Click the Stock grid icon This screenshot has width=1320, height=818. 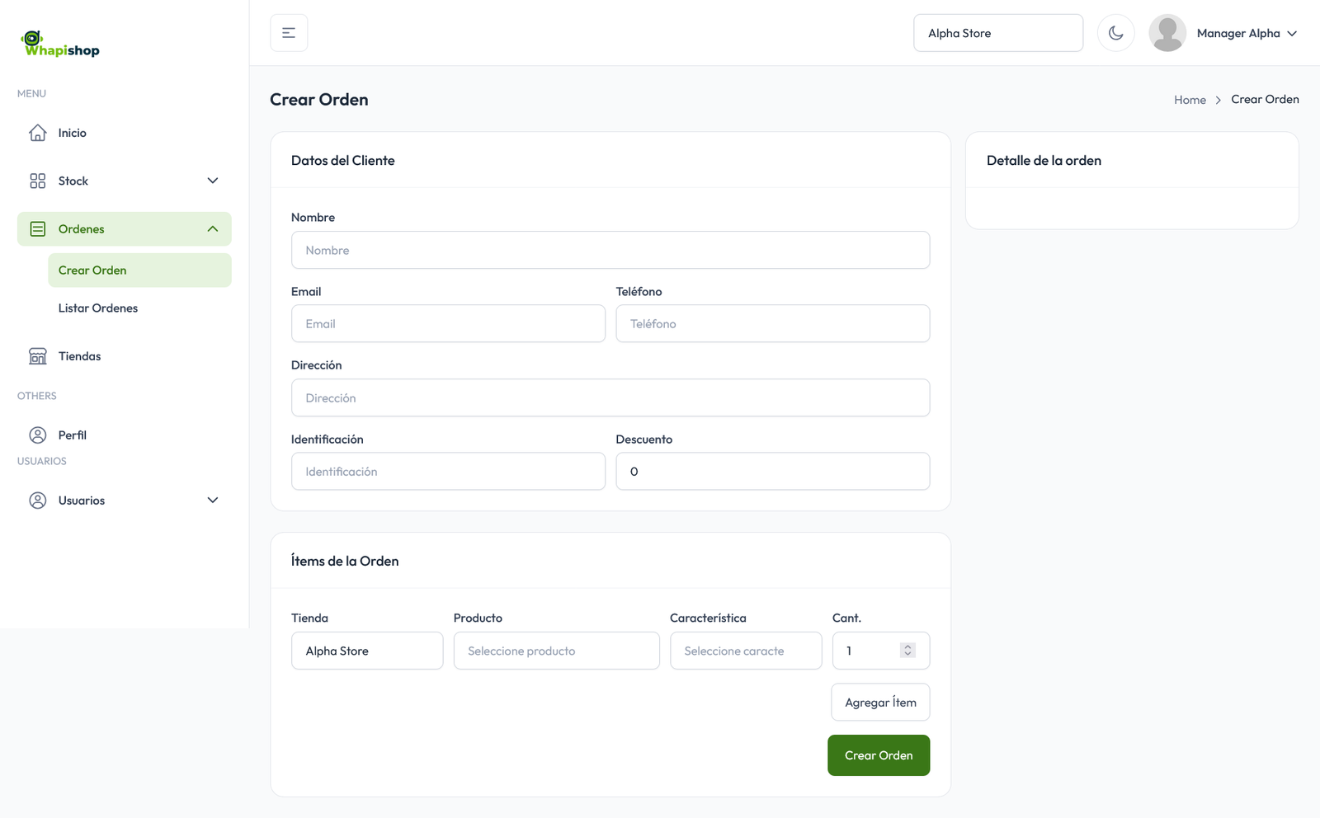38,181
